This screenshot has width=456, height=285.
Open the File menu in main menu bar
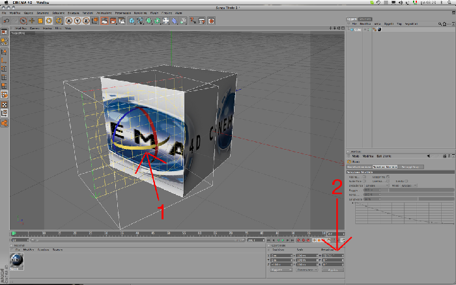pos(4,13)
